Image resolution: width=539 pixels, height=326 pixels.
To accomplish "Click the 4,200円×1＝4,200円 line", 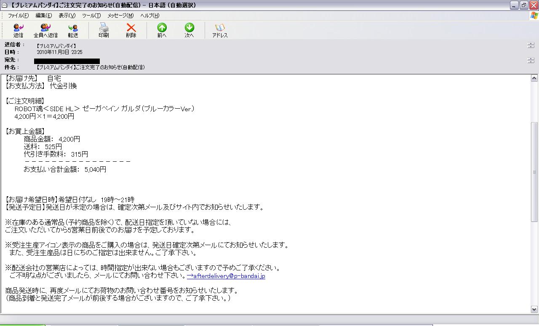I will click(44, 116).
